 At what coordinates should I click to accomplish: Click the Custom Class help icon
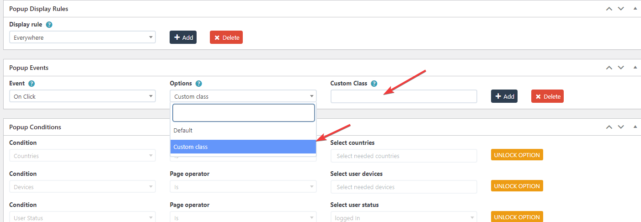[374, 84]
